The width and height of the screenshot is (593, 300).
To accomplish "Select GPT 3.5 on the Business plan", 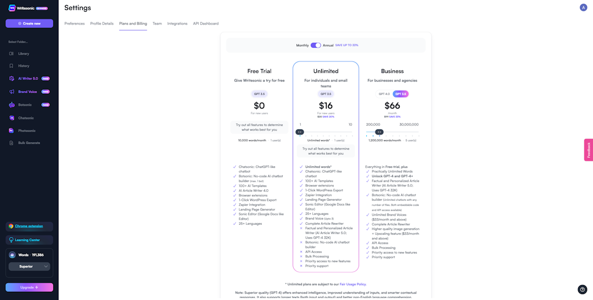I will tap(401, 94).
